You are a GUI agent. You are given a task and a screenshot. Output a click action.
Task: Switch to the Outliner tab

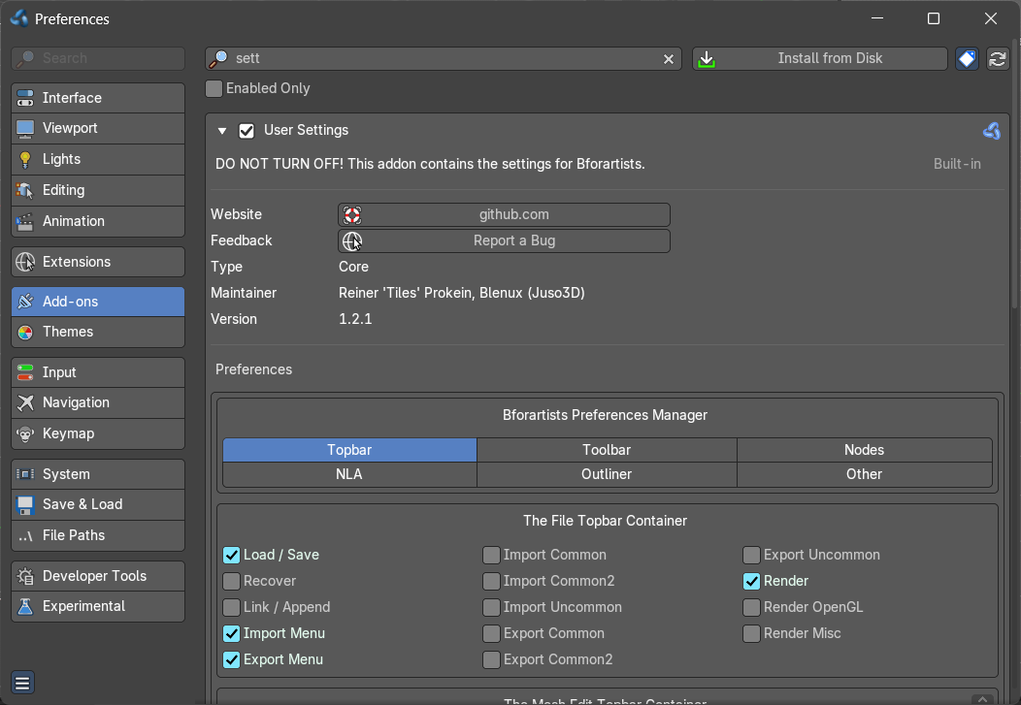point(607,474)
